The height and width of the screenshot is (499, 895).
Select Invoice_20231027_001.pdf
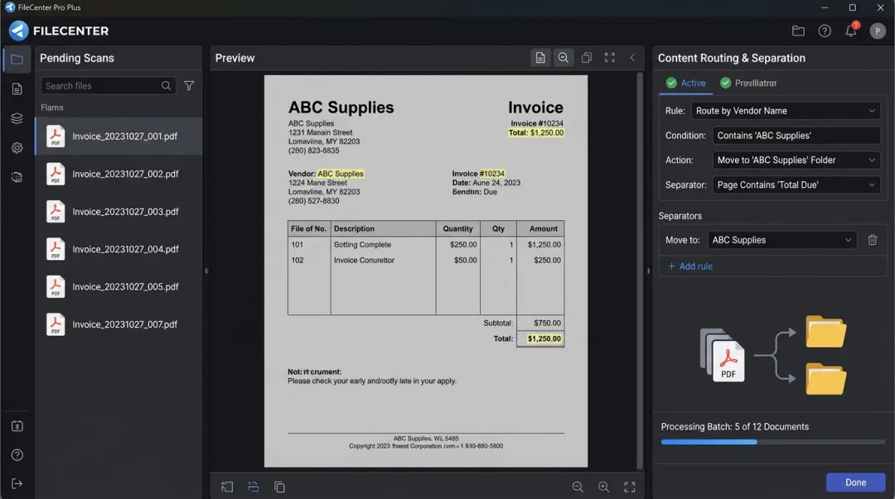(x=119, y=137)
